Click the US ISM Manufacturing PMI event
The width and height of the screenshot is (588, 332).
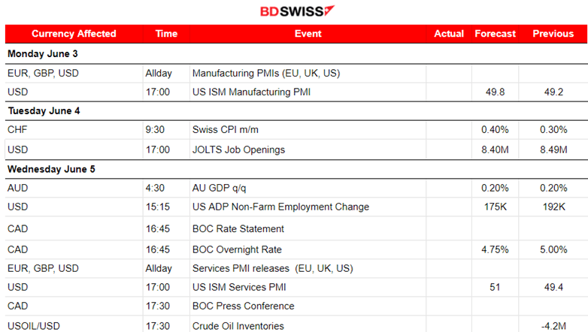click(251, 92)
